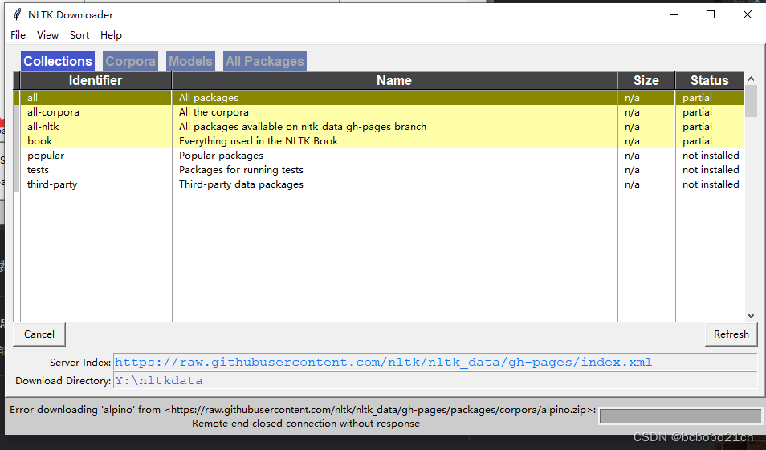Minimize the NLTK Downloader window

pyautogui.click(x=674, y=14)
